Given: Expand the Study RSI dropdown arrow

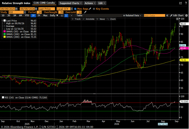Looking at the screenshot, I should tap(25, 12).
